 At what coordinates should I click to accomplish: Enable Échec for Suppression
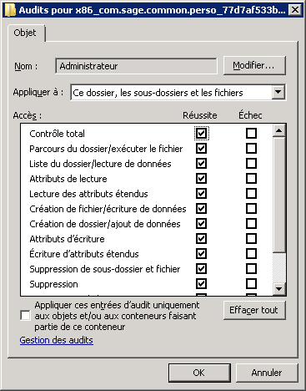coord(251,284)
